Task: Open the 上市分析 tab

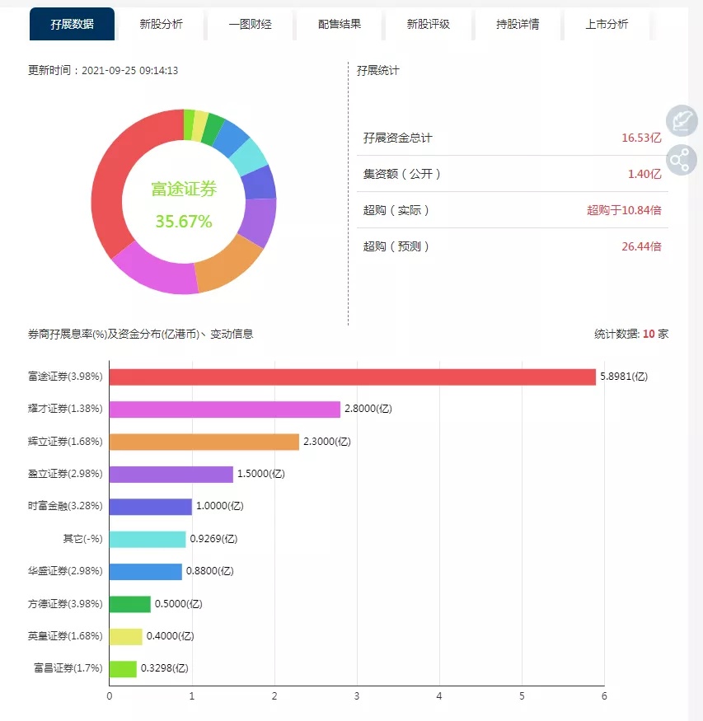Action: (x=607, y=24)
